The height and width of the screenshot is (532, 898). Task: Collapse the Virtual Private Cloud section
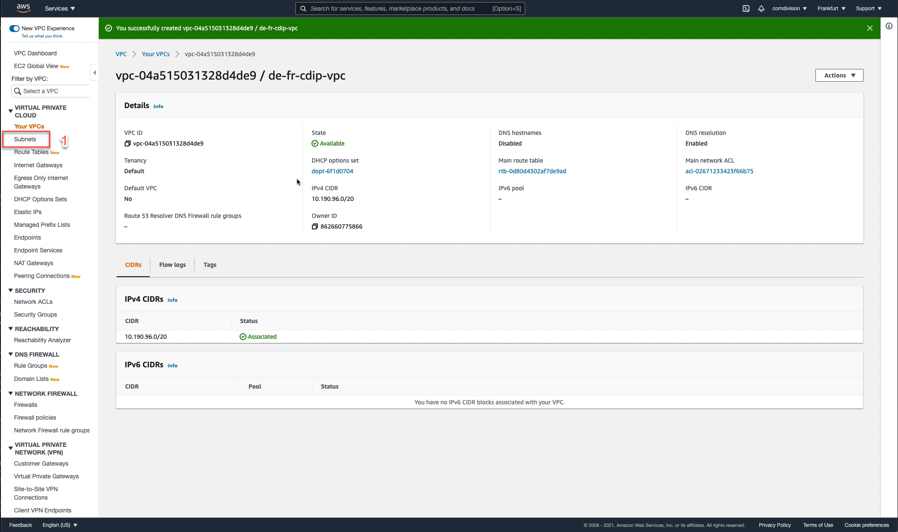(x=11, y=111)
